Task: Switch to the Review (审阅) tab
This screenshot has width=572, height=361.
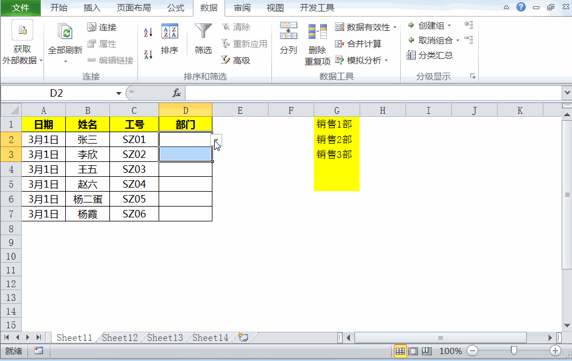Action: pos(242,7)
